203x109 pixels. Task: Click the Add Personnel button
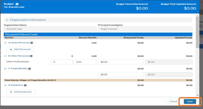click(x=20, y=49)
